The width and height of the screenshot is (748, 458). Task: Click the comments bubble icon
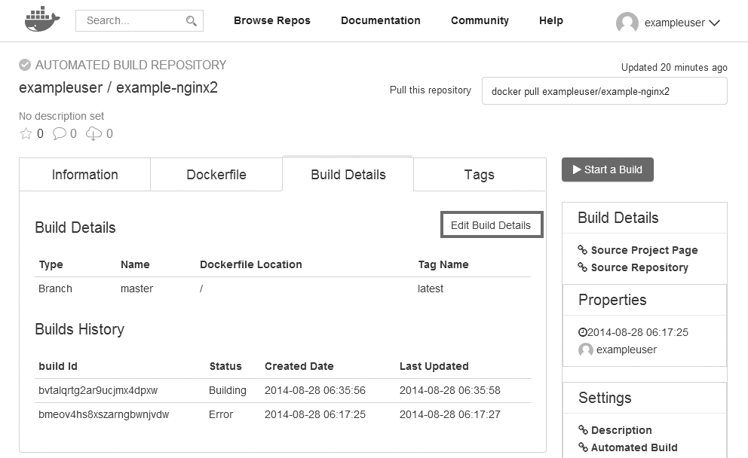pyautogui.click(x=60, y=134)
